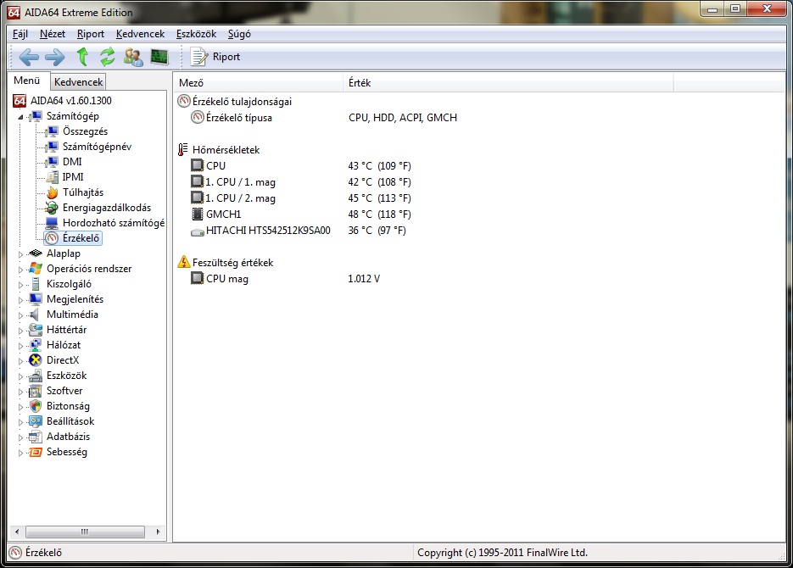Click the Biztonság shield icon
793x568 pixels.
coord(36,406)
